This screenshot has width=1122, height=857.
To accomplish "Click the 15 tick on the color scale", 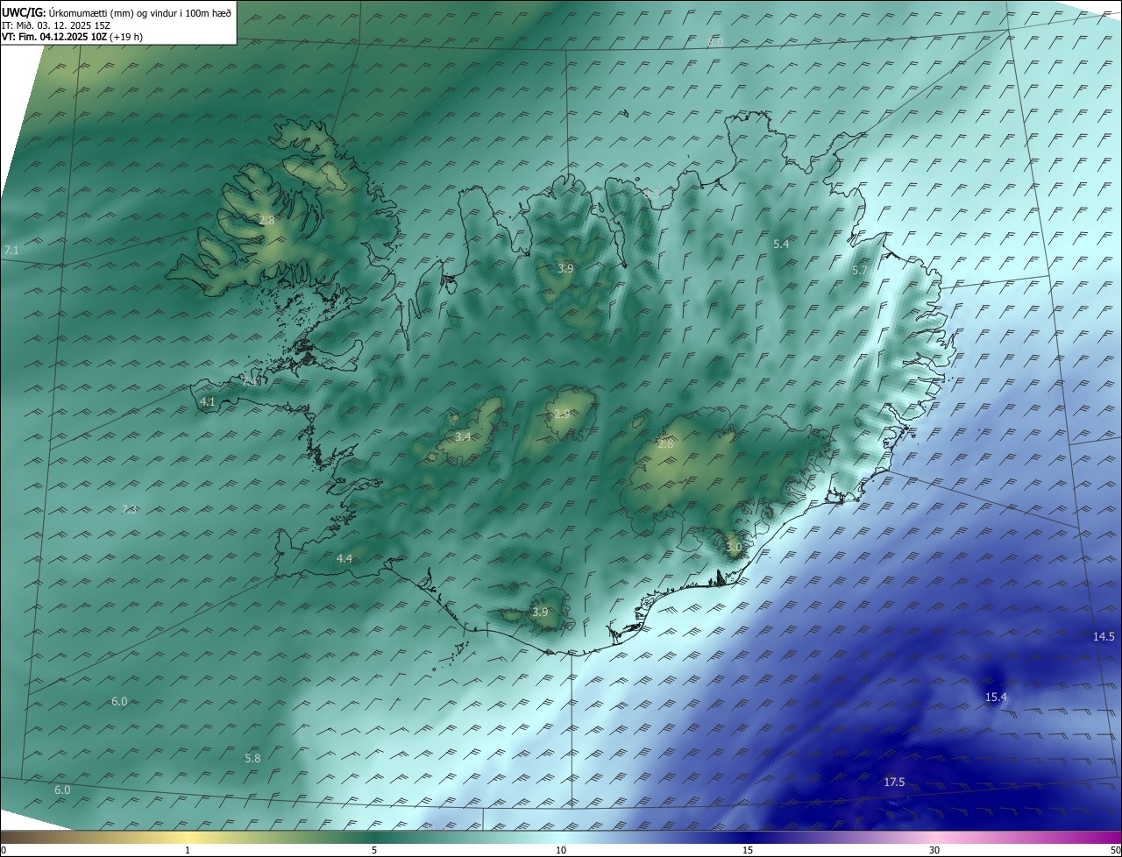I will pyautogui.click(x=748, y=850).
